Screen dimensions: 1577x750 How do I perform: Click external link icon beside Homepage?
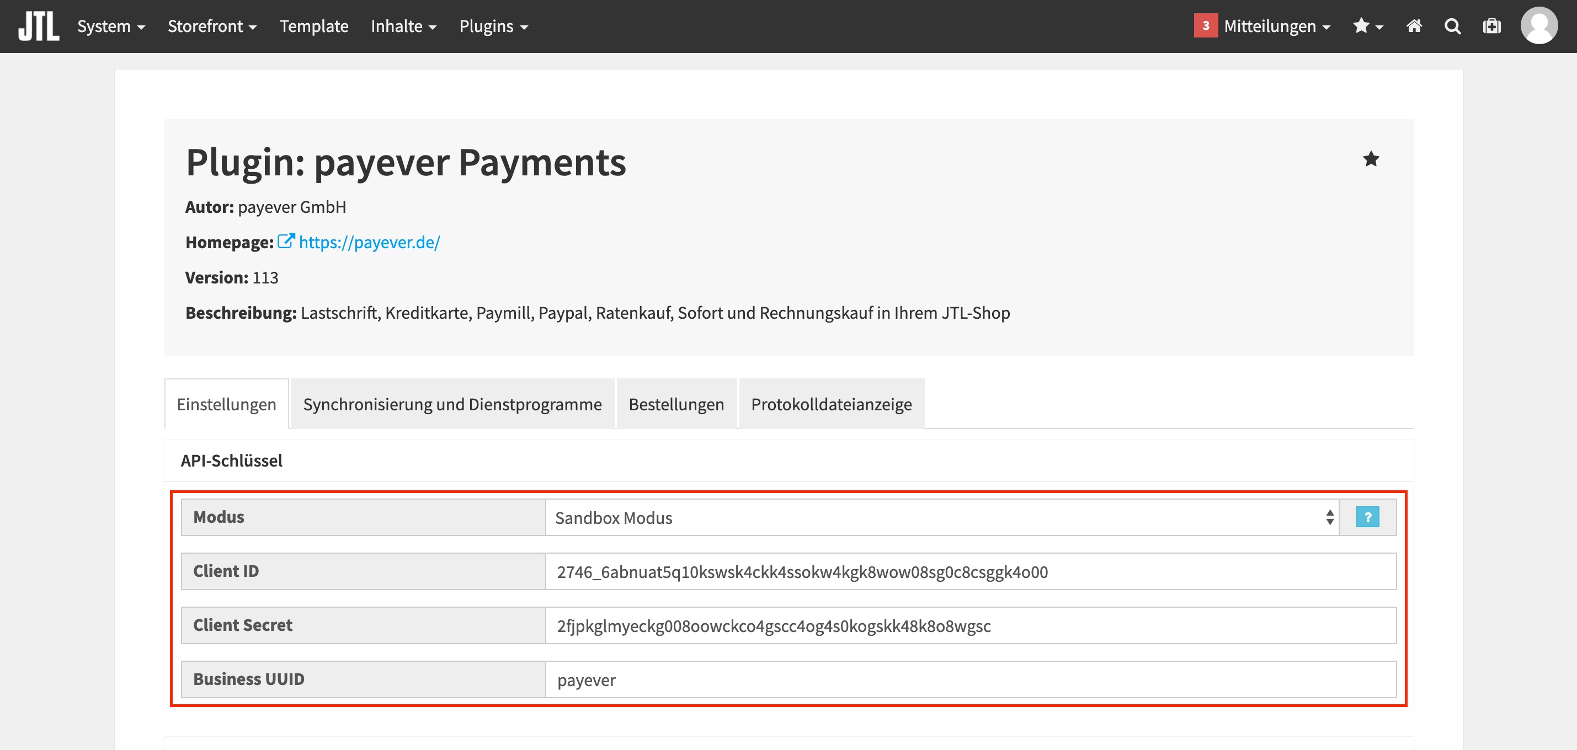286,241
